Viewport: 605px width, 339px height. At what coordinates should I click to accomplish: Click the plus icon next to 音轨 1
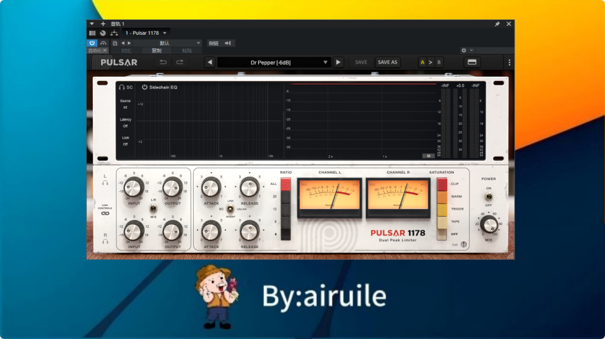click(103, 24)
